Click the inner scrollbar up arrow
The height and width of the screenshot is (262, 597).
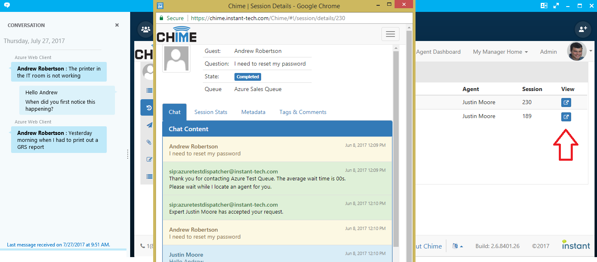tap(396, 48)
